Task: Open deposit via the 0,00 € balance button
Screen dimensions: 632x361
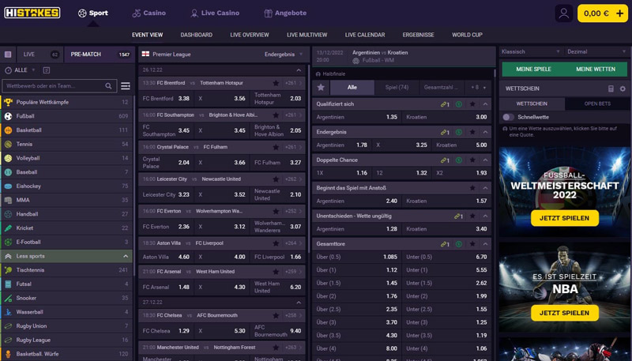Action: coord(602,13)
